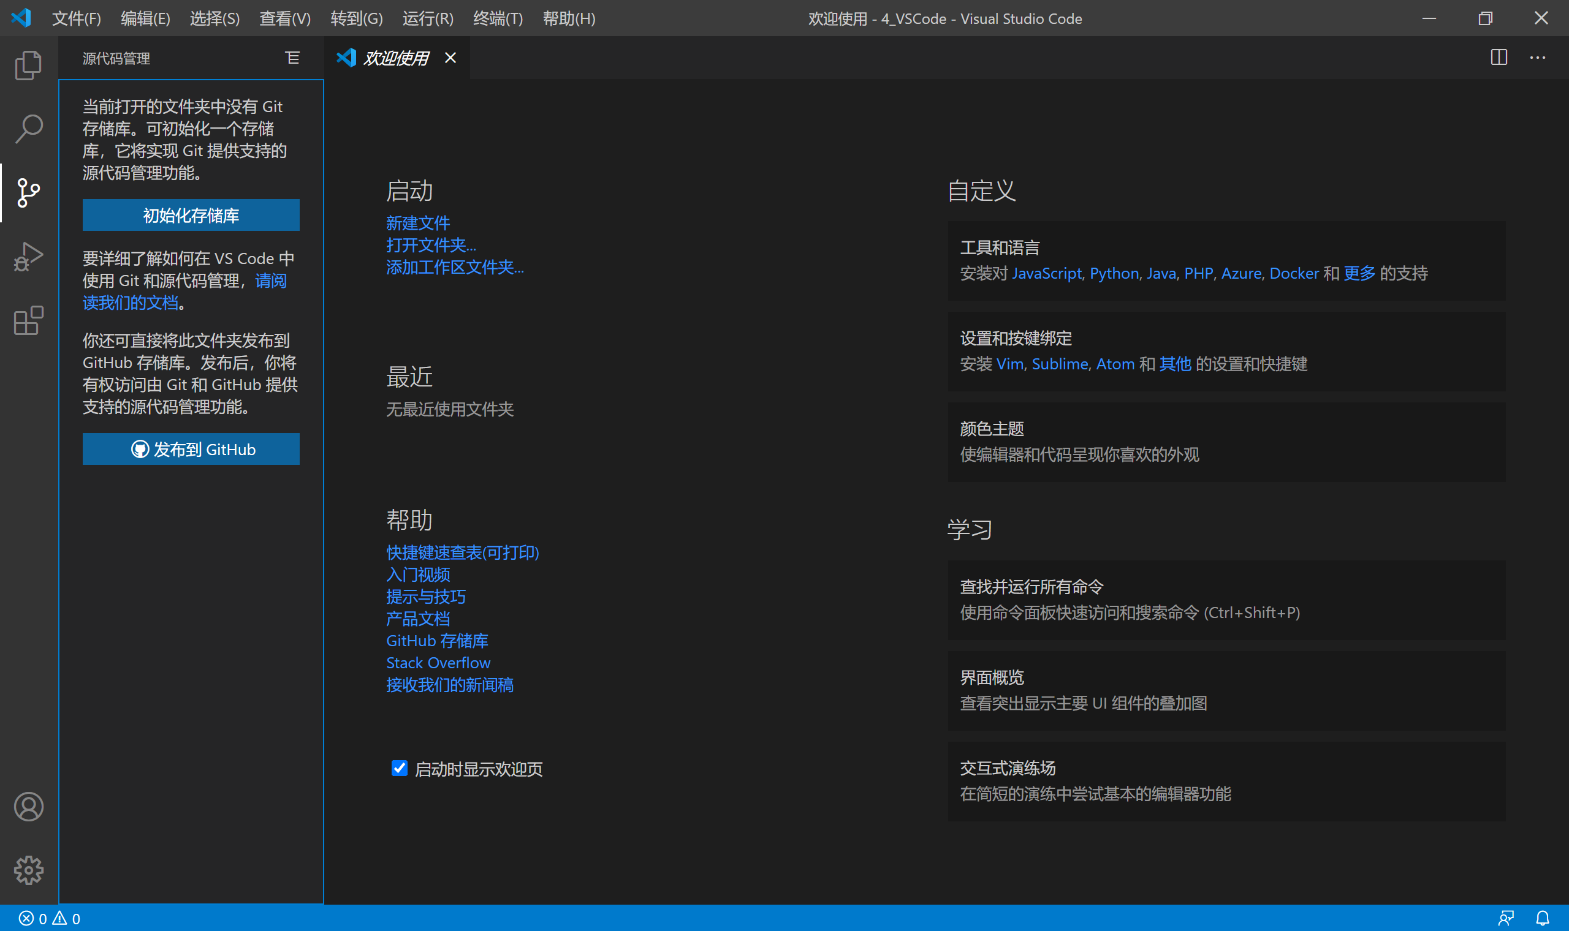Click 发布到 GitHub button

(x=191, y=449)
